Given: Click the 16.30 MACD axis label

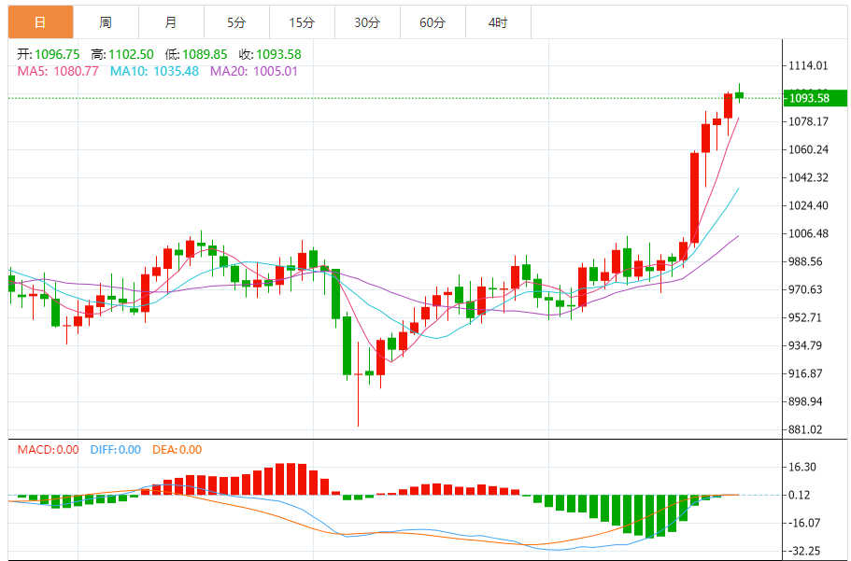Looking at the screenshot, I should coord(802,467).
